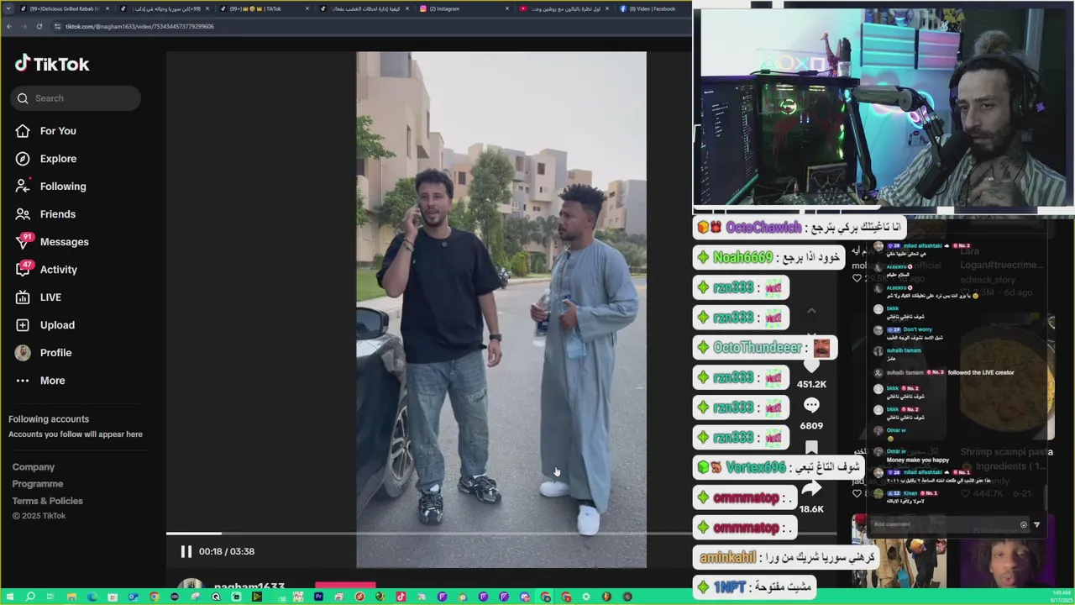This screenshot has height=605, width=1075.
Task: Bookmark the video
Action: 811,448
